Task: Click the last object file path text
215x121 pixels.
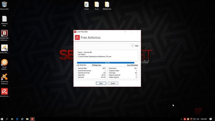Action: 95,56
